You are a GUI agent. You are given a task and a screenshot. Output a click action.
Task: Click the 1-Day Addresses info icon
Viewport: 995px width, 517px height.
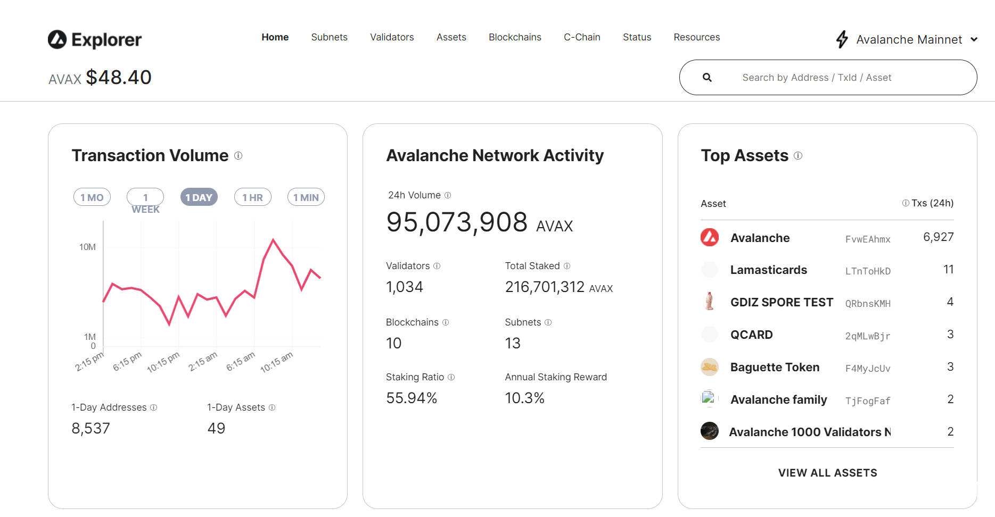pos(154,407)
